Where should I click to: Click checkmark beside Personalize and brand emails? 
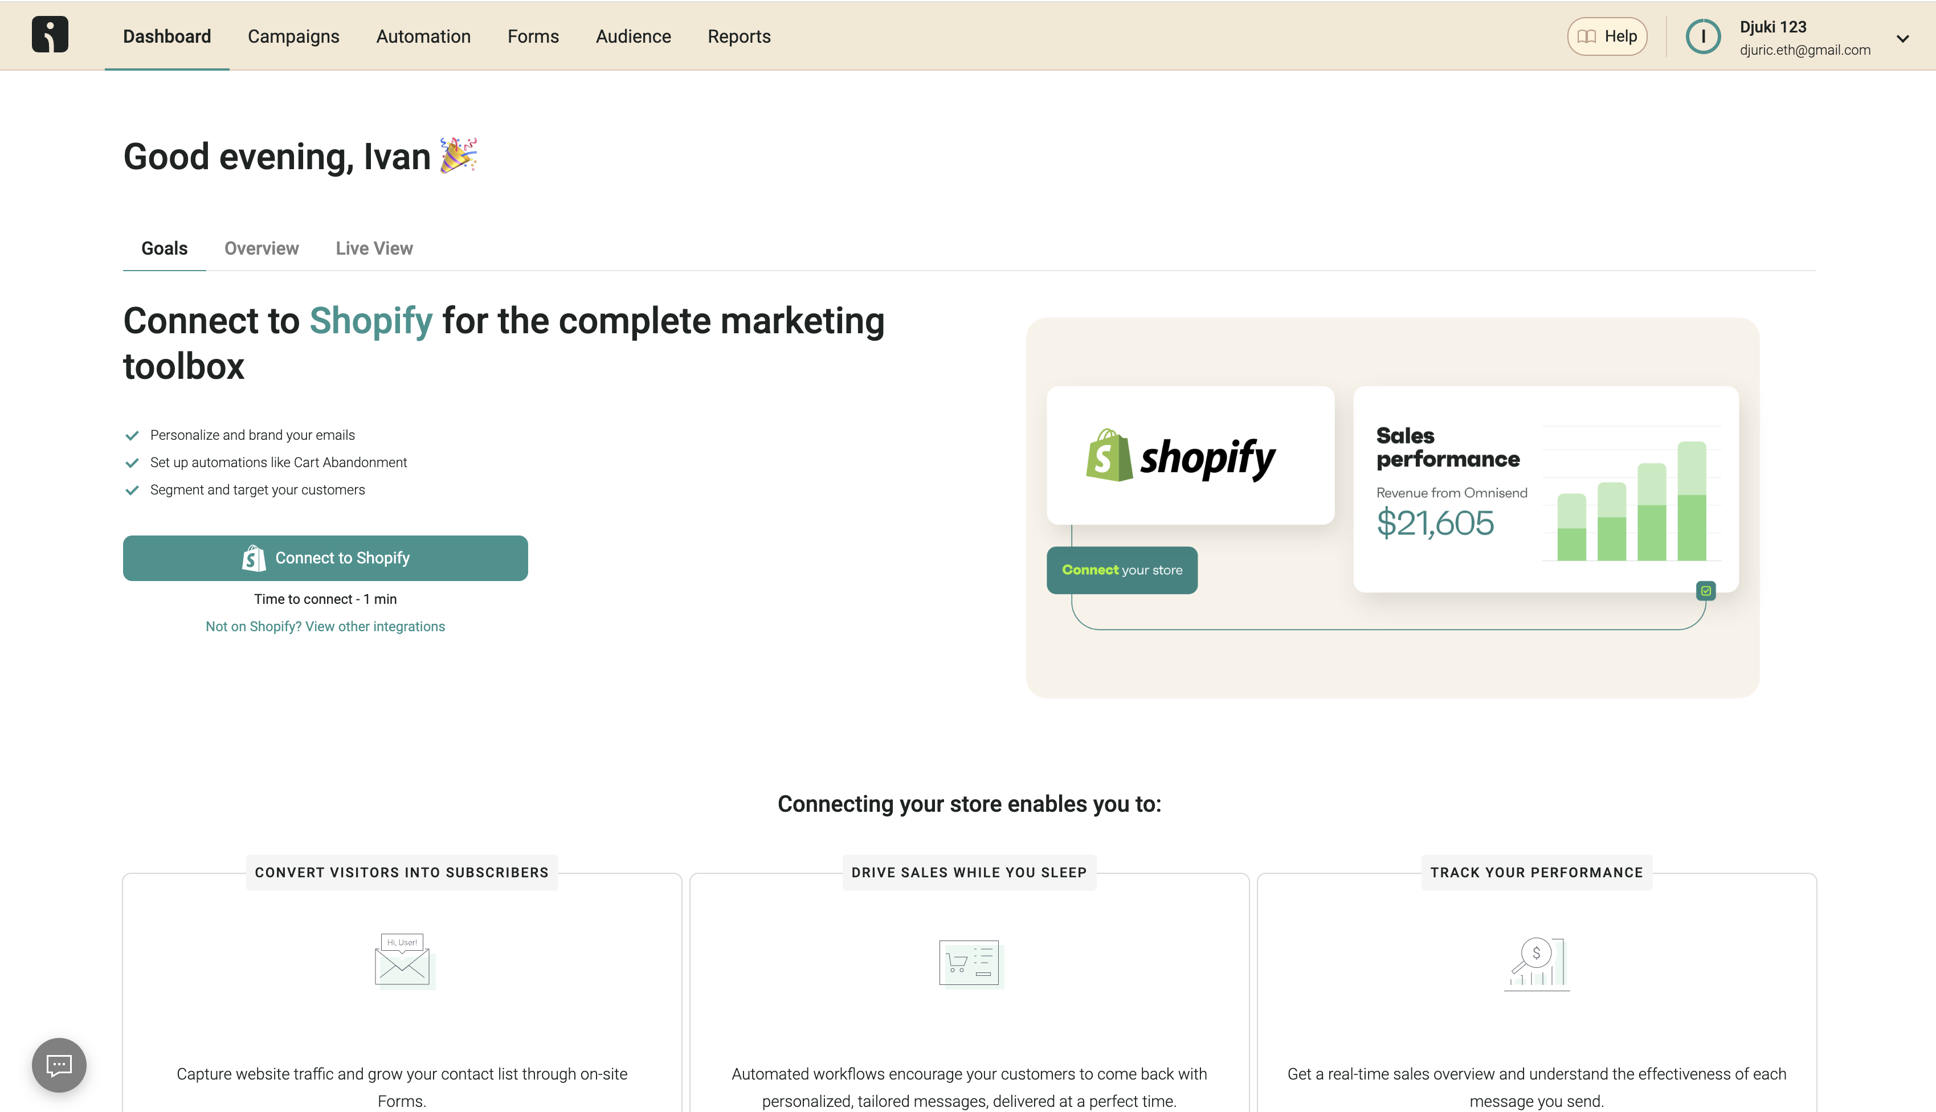pos(132,435)
